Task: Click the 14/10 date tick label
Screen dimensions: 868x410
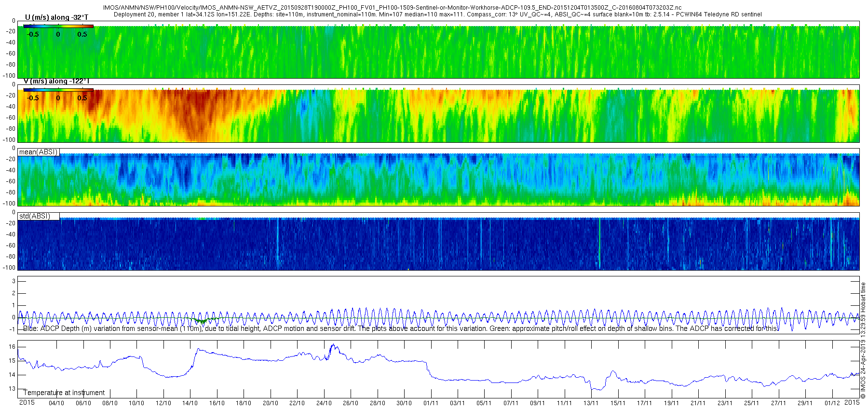Action: 190,403
